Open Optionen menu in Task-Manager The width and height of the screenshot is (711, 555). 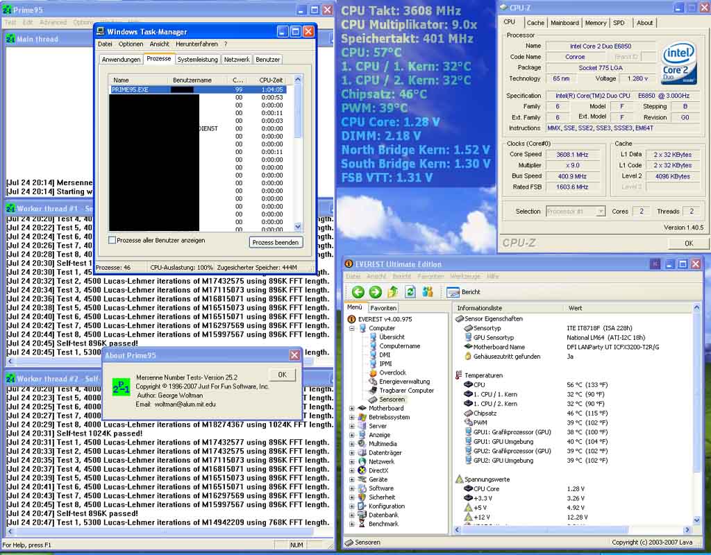(131, 44)
